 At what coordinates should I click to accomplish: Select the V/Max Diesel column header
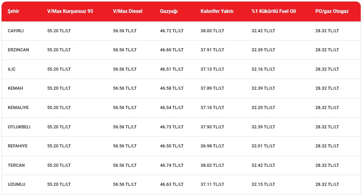coord(128,11)
